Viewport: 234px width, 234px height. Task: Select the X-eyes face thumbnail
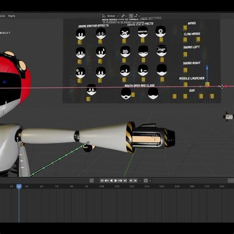(125, 32)
